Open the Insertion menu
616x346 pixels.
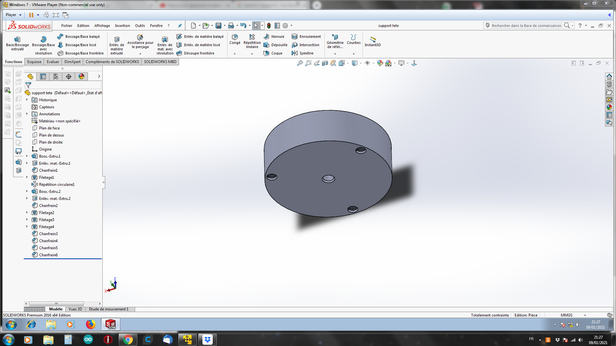coord(122,25)
